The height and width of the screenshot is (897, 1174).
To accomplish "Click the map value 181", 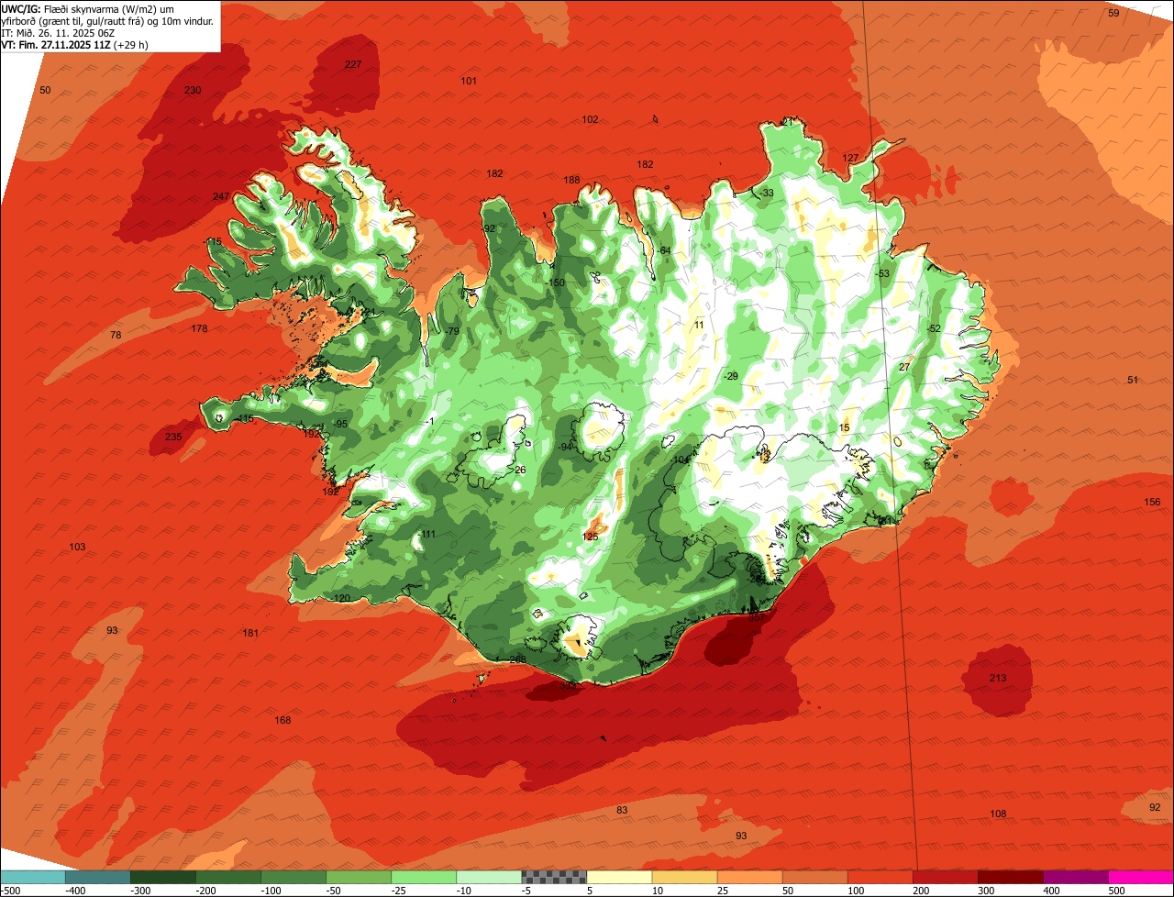I will pos(250,633).
